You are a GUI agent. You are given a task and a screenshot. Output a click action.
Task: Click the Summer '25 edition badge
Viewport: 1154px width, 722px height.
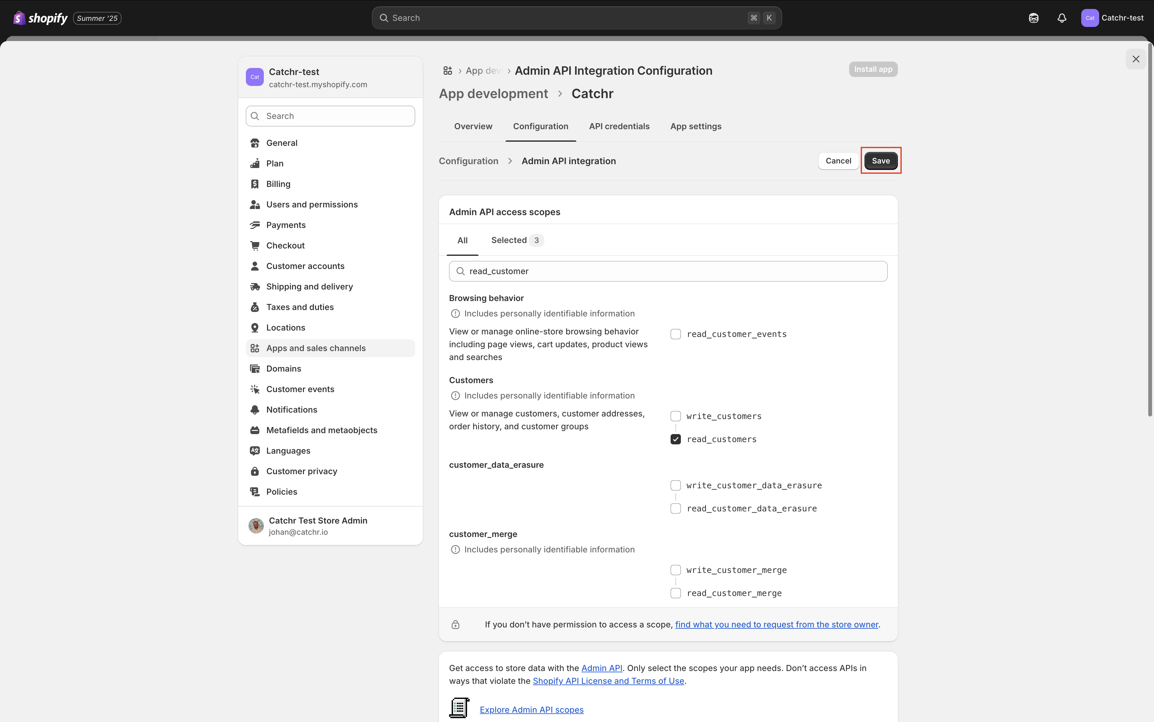point(97,18)
